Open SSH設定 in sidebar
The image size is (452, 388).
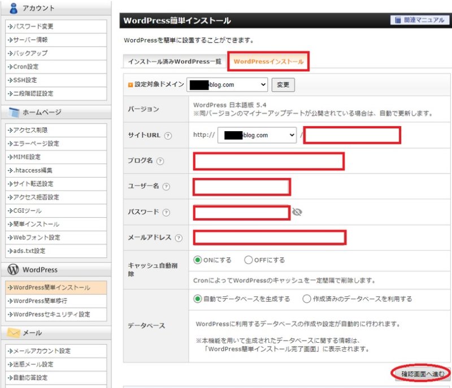click(56, 80)
